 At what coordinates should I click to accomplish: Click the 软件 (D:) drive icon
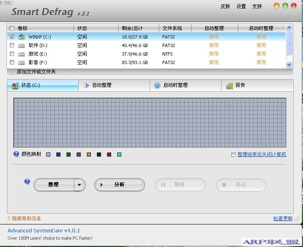21,45
